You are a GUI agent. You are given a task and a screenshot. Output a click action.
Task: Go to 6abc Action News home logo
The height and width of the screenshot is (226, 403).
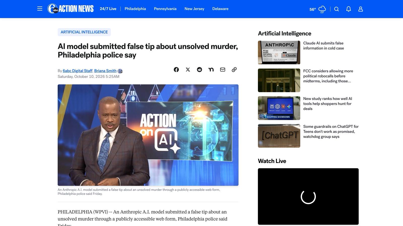71,9
